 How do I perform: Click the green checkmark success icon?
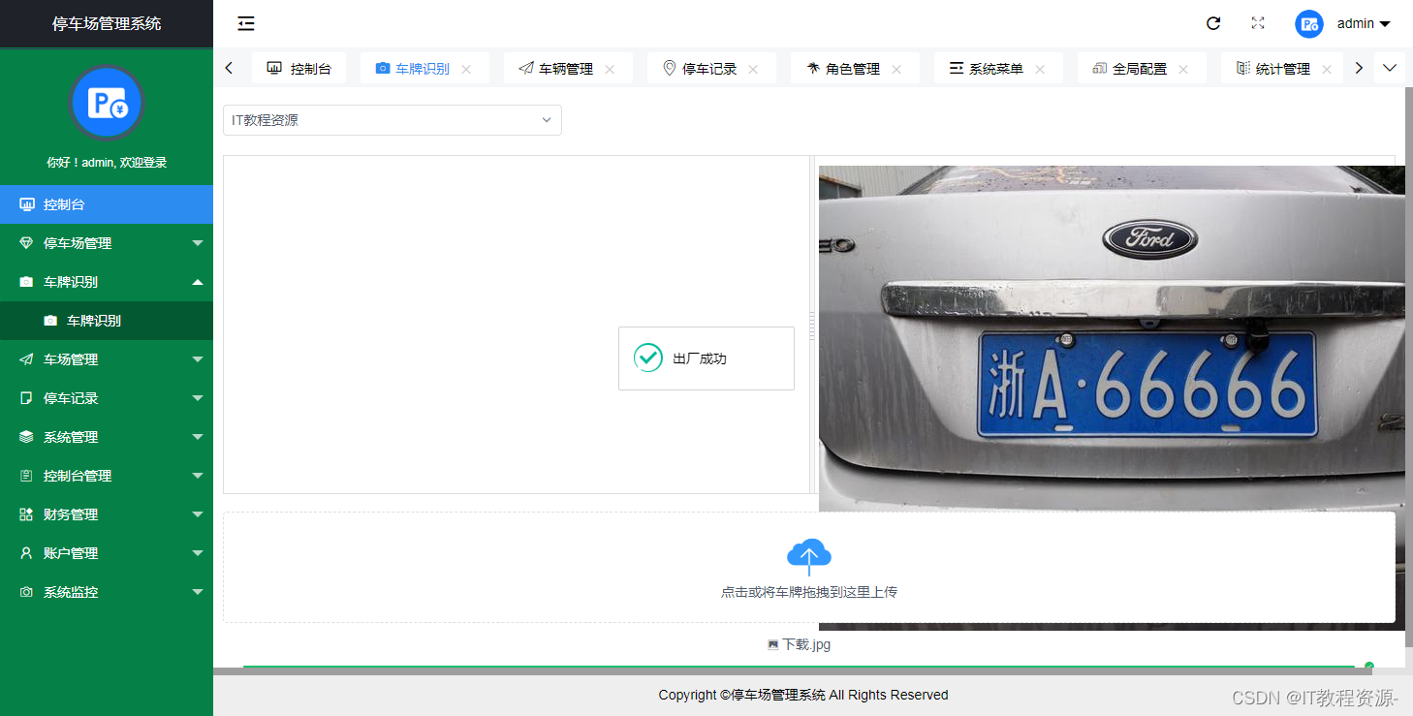point(648,358)
